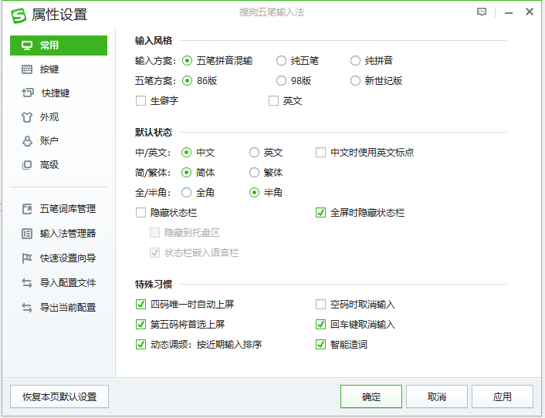Set default language to 中文

coord(187,153)
